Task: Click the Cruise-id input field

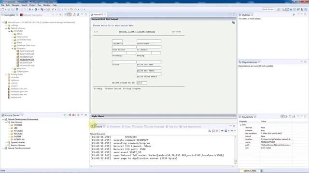Action: [x=117, y=41]
